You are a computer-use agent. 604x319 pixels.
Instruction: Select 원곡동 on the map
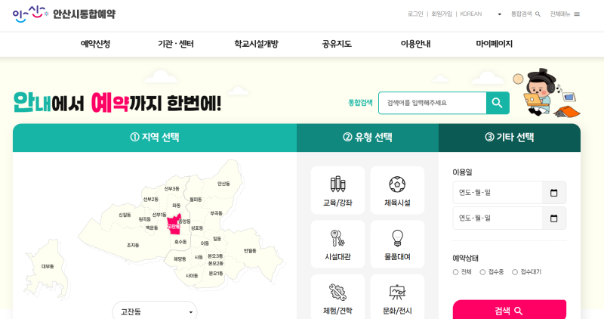pos(144,219)
